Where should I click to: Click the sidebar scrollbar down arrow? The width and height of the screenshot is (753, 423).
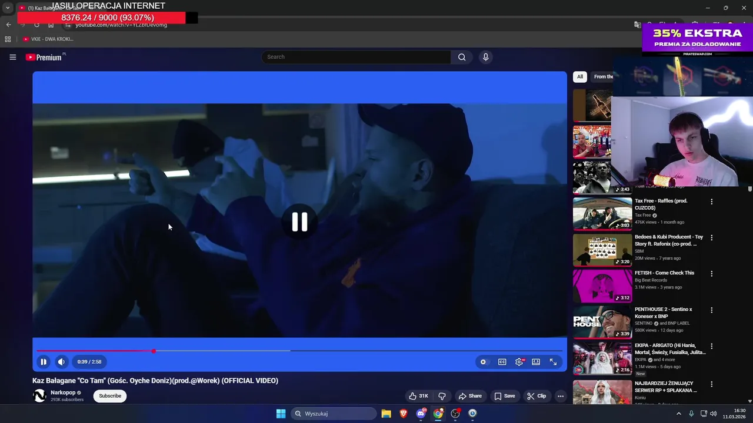750,401
